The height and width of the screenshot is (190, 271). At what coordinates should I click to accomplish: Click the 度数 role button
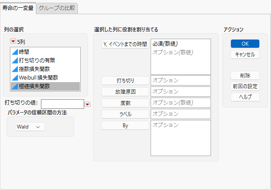point(125,103)
